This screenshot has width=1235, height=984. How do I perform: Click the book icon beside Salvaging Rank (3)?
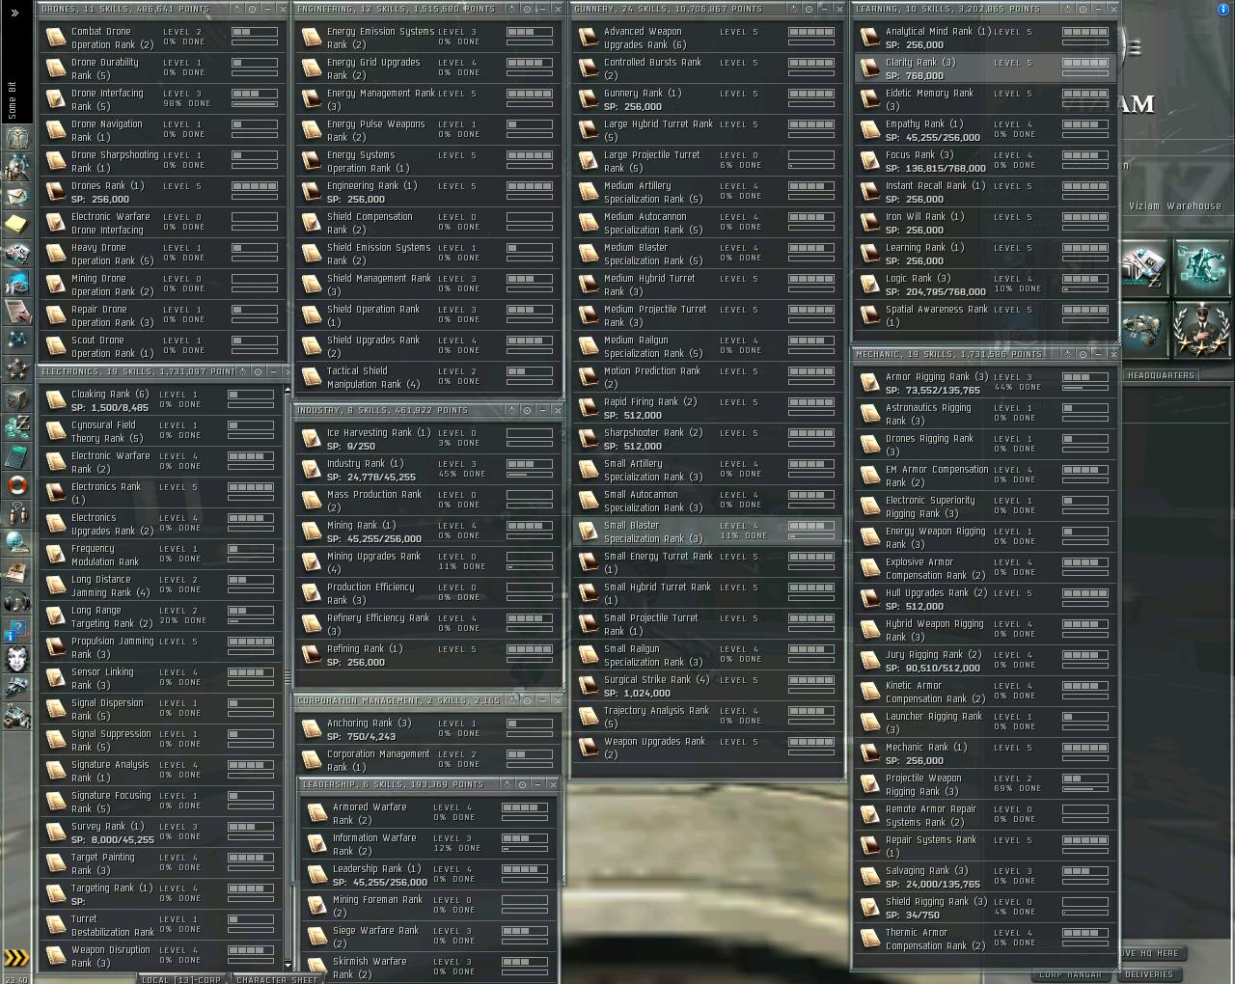pos(869,877)
